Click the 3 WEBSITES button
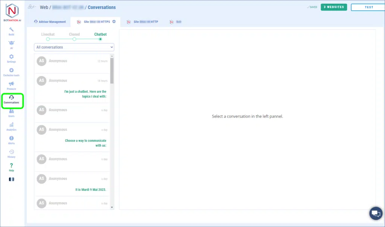Viewport: 385px width, 227px height. pyautogui.click(x=333, y=7)
